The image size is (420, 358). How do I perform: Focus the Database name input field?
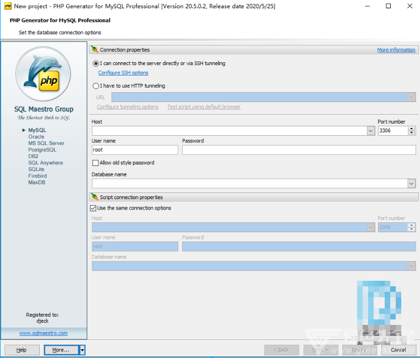(250, 184)
